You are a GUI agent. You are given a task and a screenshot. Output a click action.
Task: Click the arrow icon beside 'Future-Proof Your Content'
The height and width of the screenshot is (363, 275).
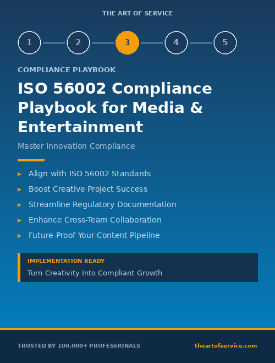point(19,236)
